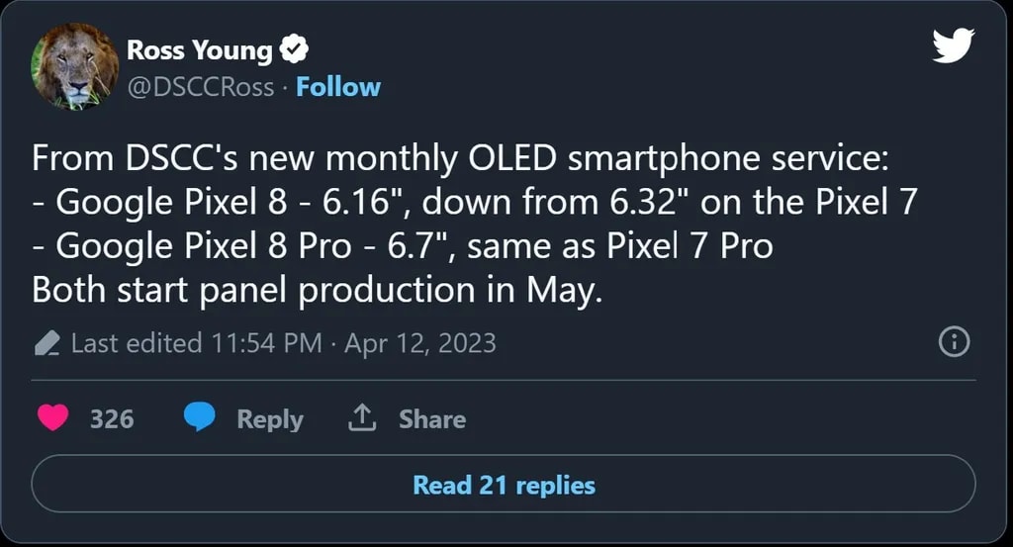1013x547 pixels.
Task: Open the tweet info circle icon
Action: pos(953,342)
